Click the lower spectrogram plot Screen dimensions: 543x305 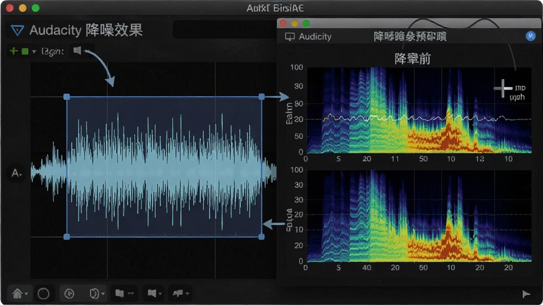pos(419,216)
